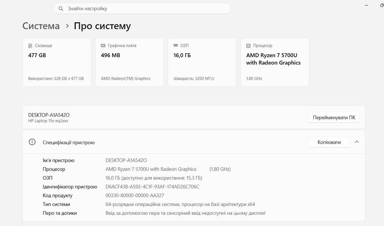The width and height of the screenshot is (384, 226).
Task: Copy device specifications with 'Копіювати'
Action: tap(329, 142)
